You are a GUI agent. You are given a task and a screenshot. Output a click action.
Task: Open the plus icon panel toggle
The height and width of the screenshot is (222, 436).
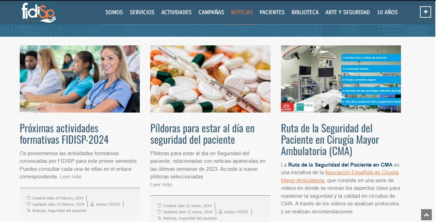[x=426, y=12]
